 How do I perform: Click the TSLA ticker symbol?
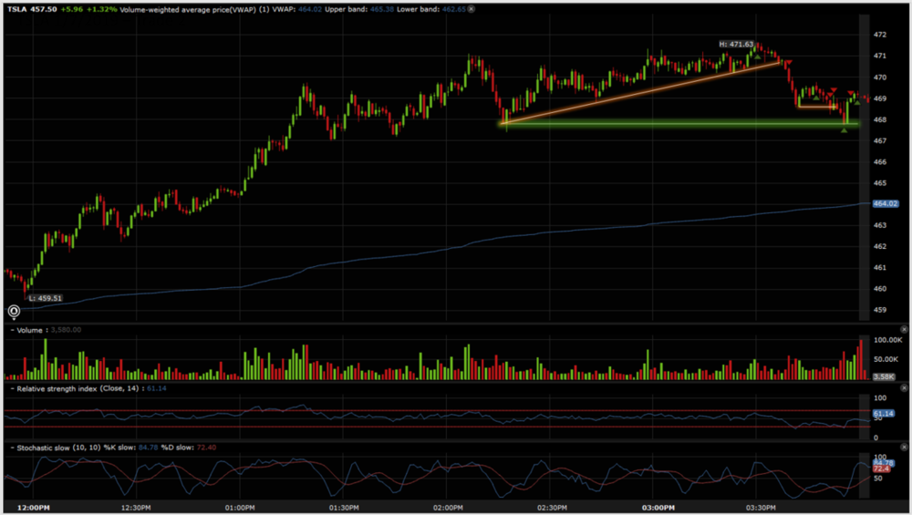(x=16, y=9)
